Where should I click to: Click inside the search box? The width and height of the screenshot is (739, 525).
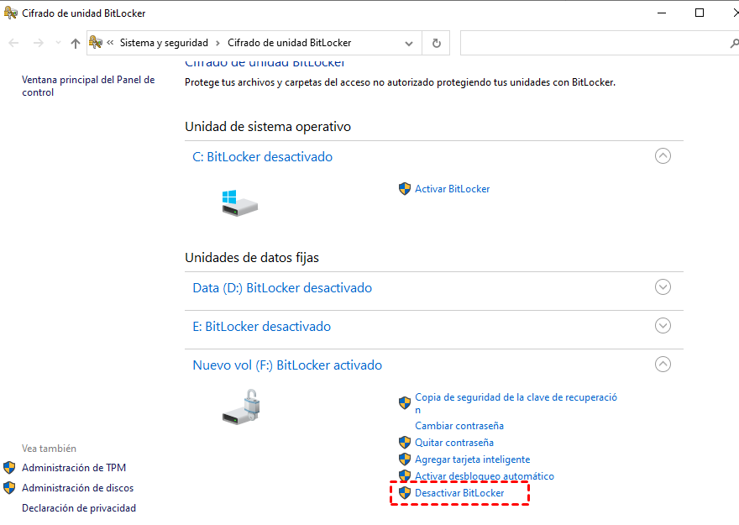tap(588, 42)
